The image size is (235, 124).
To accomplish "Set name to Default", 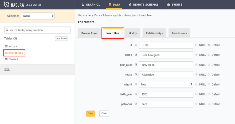I will [x=209, y=55].
